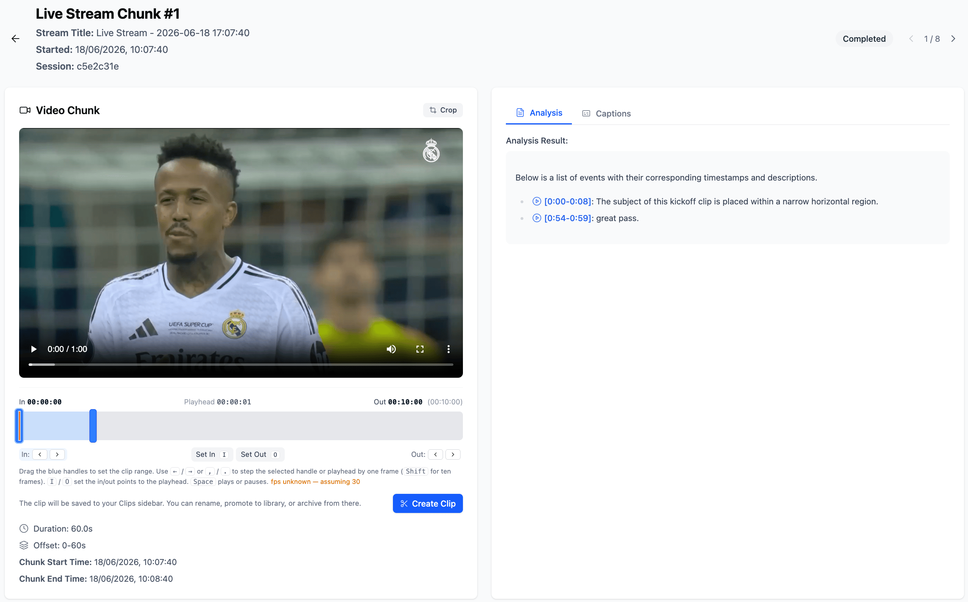Click the Set Out button
Screen dimensions: 968x602
(x=260, y=454)
